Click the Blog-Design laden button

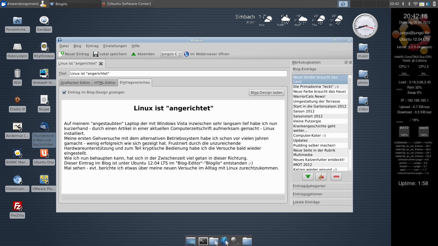[x=266, y=93]
